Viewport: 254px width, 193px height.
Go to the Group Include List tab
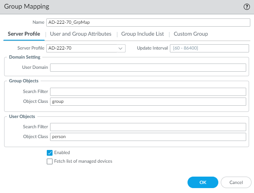point(142,34)
